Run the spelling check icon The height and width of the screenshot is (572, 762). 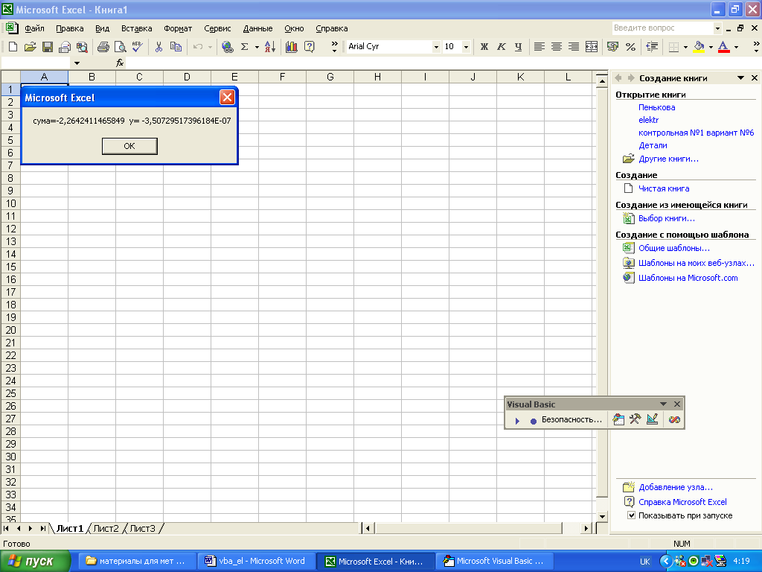coord(138,47)
